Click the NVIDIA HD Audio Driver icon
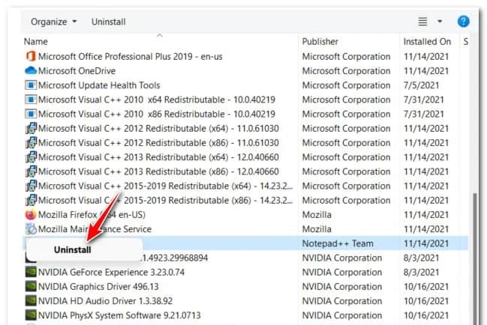Image resolution: width=487 pixels, height=325 pixels. coord(31,301)
